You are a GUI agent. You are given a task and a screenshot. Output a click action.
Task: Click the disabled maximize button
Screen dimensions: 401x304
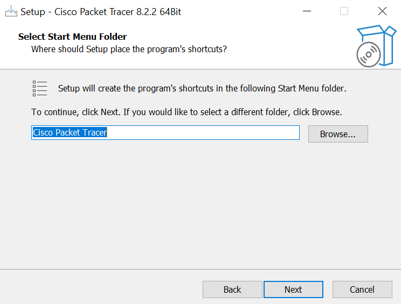coord(344,11)
